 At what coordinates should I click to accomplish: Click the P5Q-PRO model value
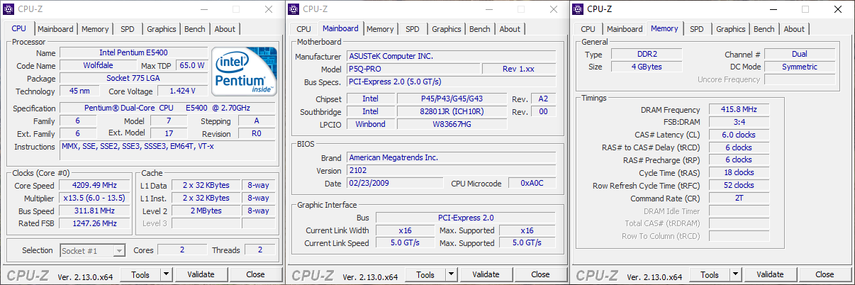[x=413, y=69]
